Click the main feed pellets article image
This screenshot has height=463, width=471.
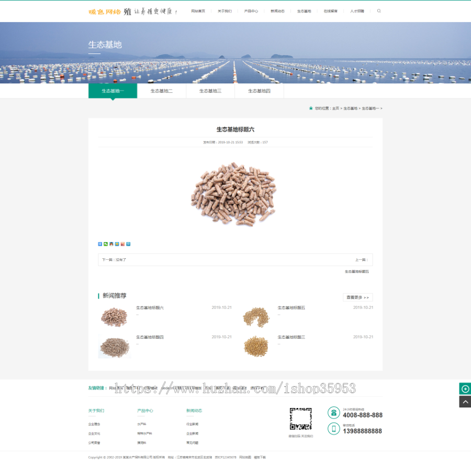point(234,194)
